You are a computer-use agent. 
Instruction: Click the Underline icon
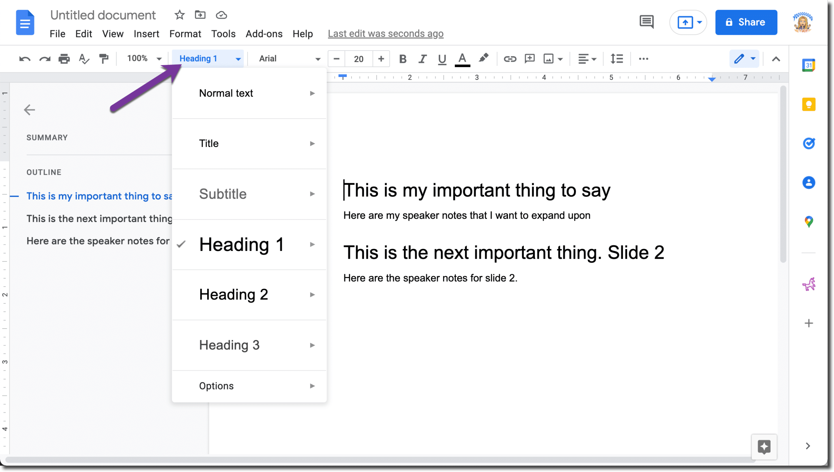point(442,59)
